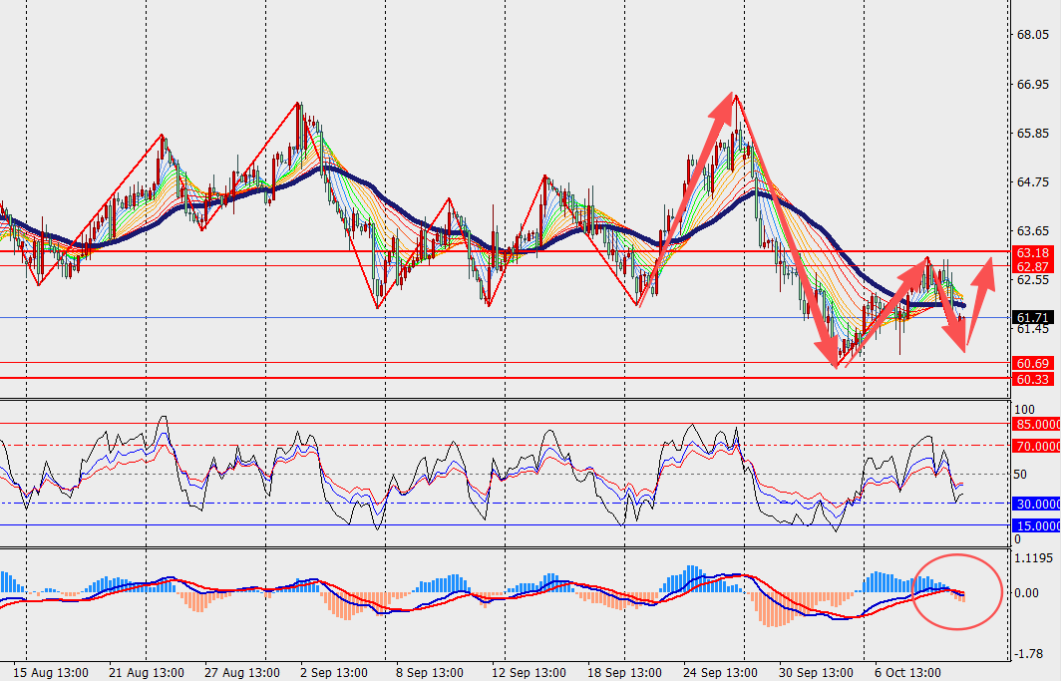Image resolution: width=1062 pixels, height=681 pixels.
Task: Select the 85.0000 overbought level label
Action: pyautogui.click(x=1036, y=424)
